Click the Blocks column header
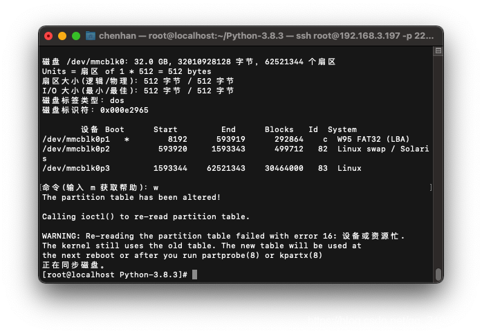This screenshot has width=482, height=334. click(279, 130)
